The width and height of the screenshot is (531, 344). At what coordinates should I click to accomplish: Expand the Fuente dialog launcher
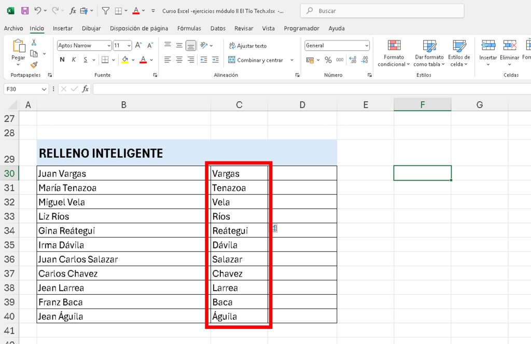click(x=155, y=75)
